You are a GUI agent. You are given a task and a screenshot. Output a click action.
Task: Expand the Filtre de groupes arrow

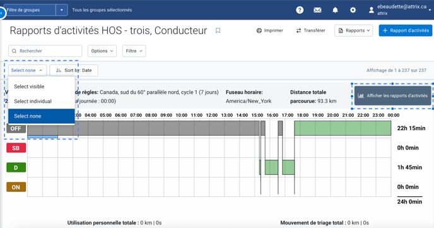pyautogui.click(x=62, y=10)
